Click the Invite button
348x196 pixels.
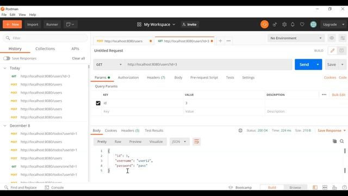[190, 24]
